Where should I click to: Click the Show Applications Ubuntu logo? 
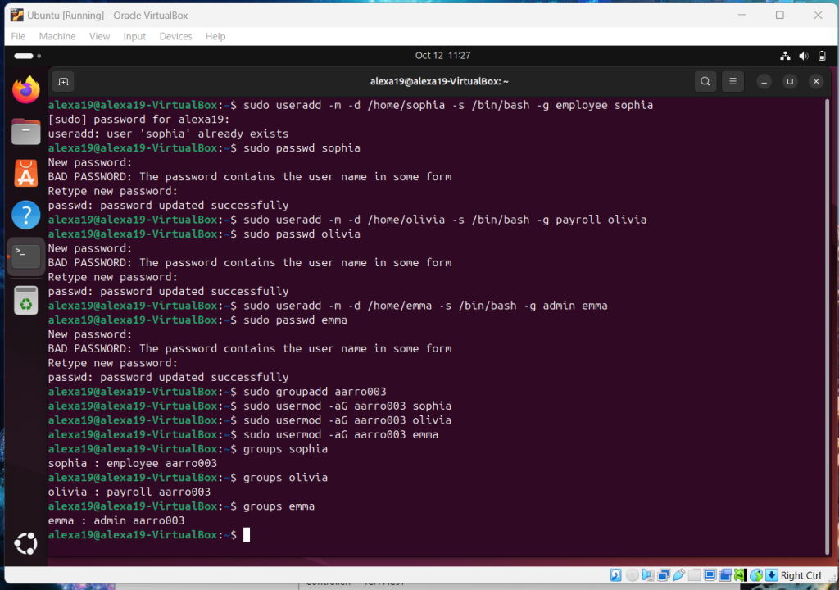[26, 543]
